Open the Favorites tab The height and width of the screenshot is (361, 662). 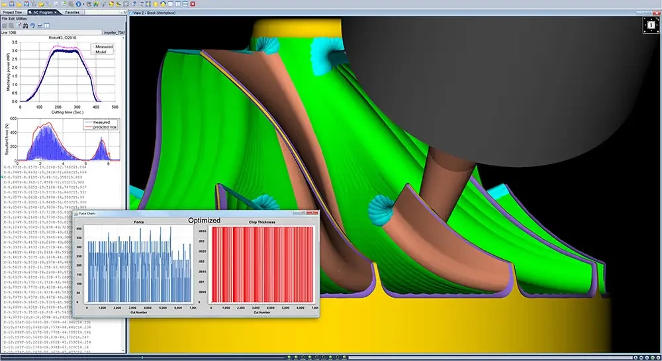point(72,12)
